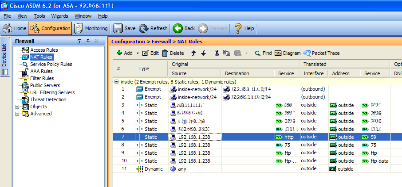This screenshot has height=187, width=402.
Task: Select the Configuration toolbar button
Action: click(50, 28)
